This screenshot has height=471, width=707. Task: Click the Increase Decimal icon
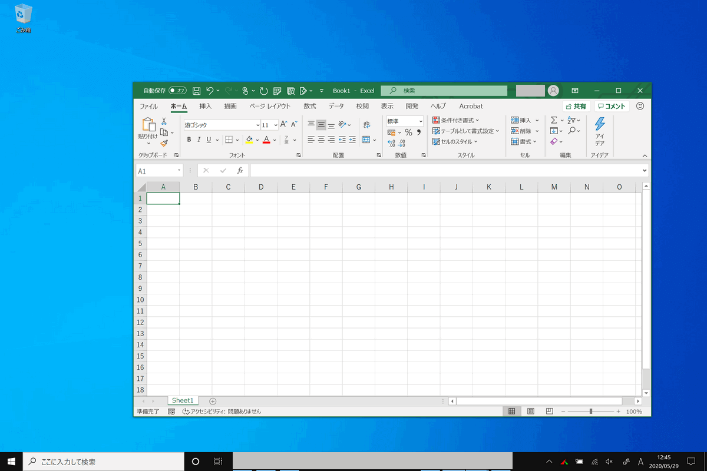click(391, 143)
